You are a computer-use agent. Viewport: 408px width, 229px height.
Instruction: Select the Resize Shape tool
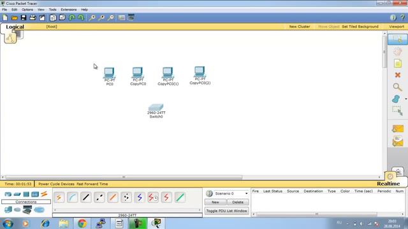tap(397, 111)
